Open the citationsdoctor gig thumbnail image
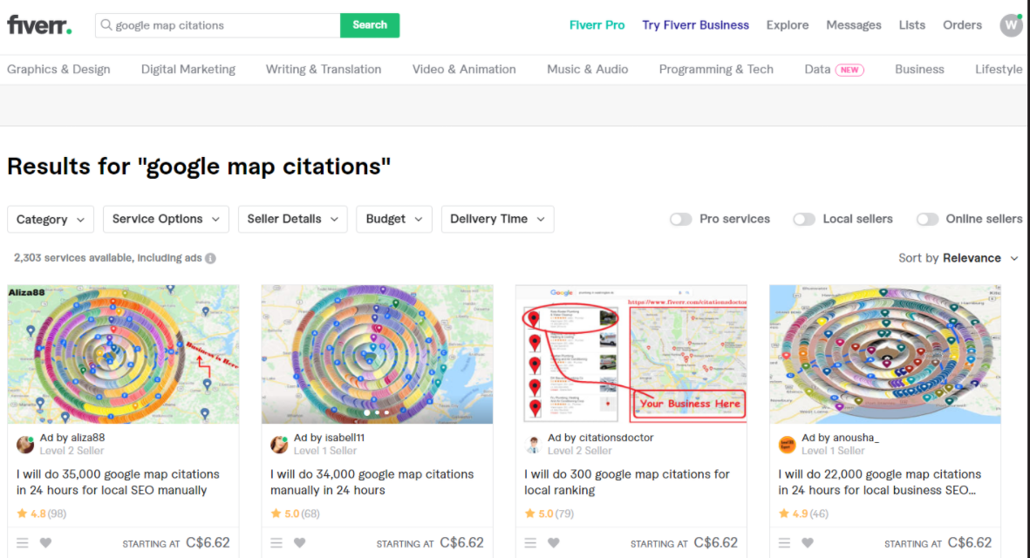 pos(631,354)
